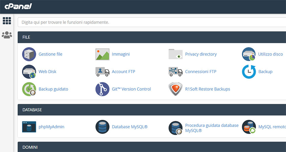Collapse the DATABASE section header
Image resolution: width=286 pixels, height=152 pixels.
coord(152,110)
